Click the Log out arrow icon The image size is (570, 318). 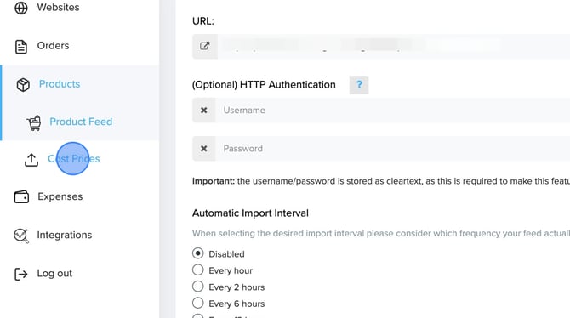(x=20, y=274)
